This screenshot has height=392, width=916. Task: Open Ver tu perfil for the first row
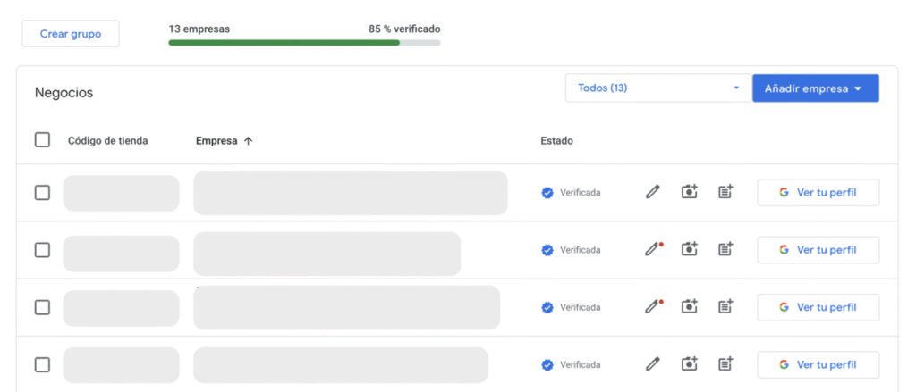click(818, 193)
